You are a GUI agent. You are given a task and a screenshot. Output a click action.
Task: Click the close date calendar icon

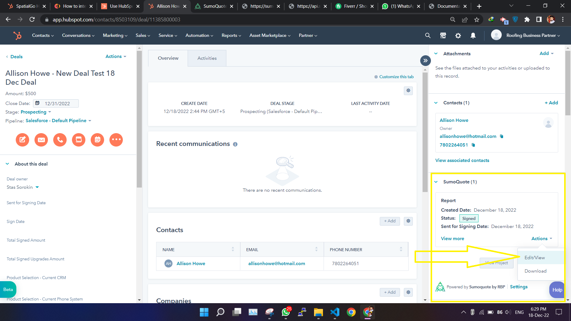point(37,103)
